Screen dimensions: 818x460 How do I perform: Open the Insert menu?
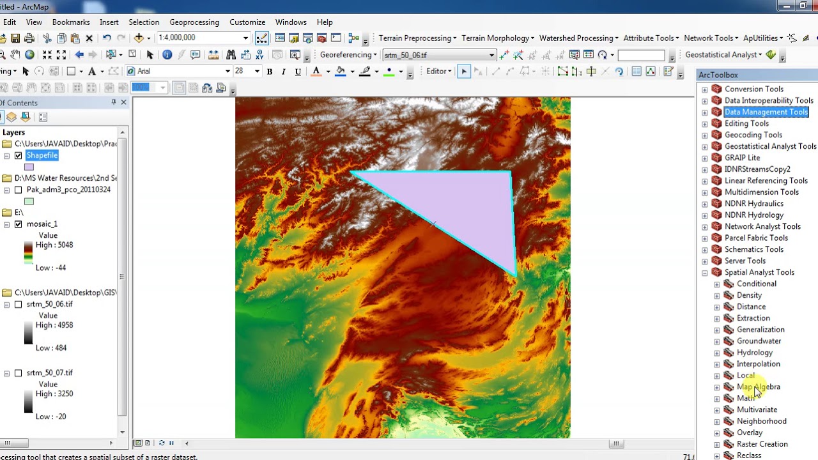tap(109, 22)
